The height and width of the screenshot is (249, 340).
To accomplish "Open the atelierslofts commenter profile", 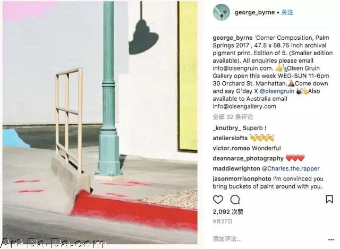I will (x=230, y=138).
